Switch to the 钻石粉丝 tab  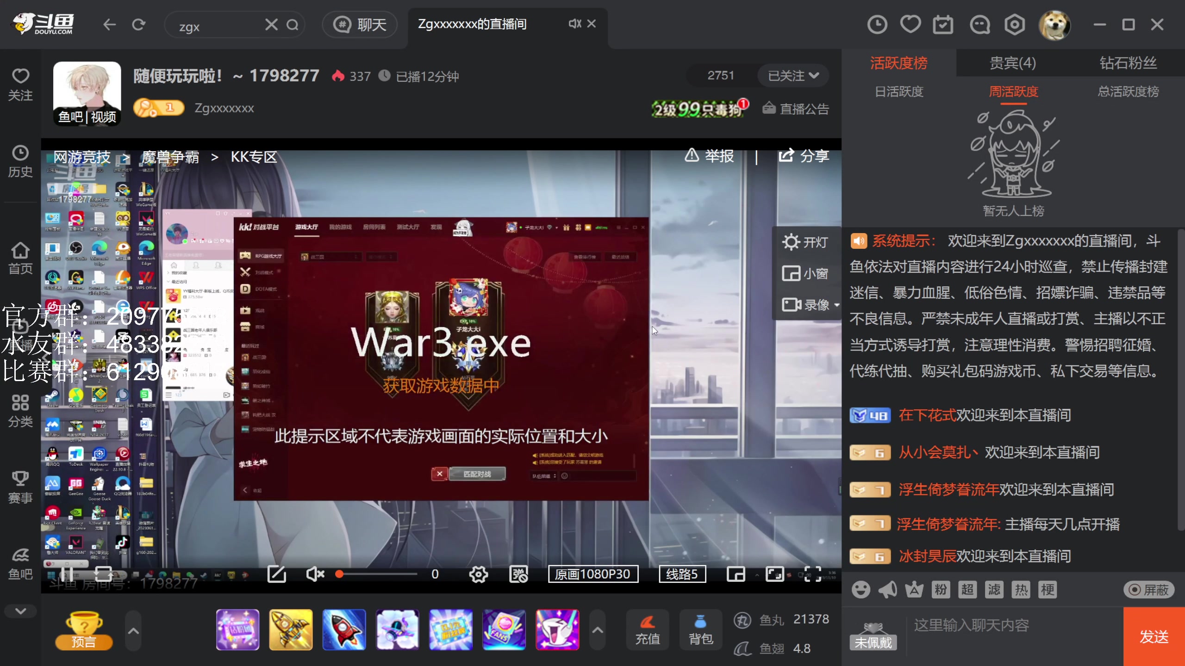(1128, 63)
